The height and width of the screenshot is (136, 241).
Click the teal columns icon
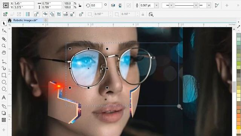(x=27, y=14)
